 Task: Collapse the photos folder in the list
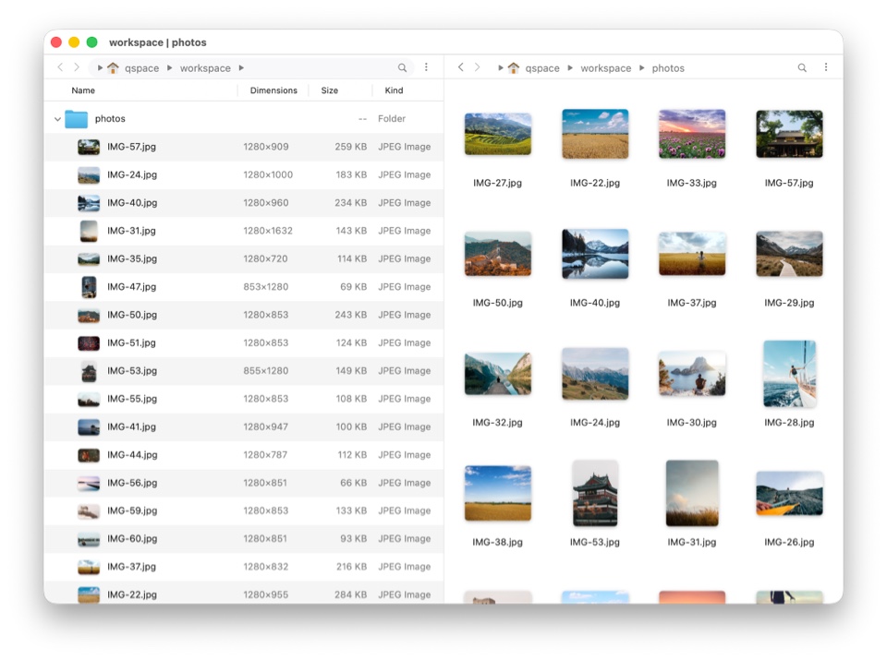(57, 119)
